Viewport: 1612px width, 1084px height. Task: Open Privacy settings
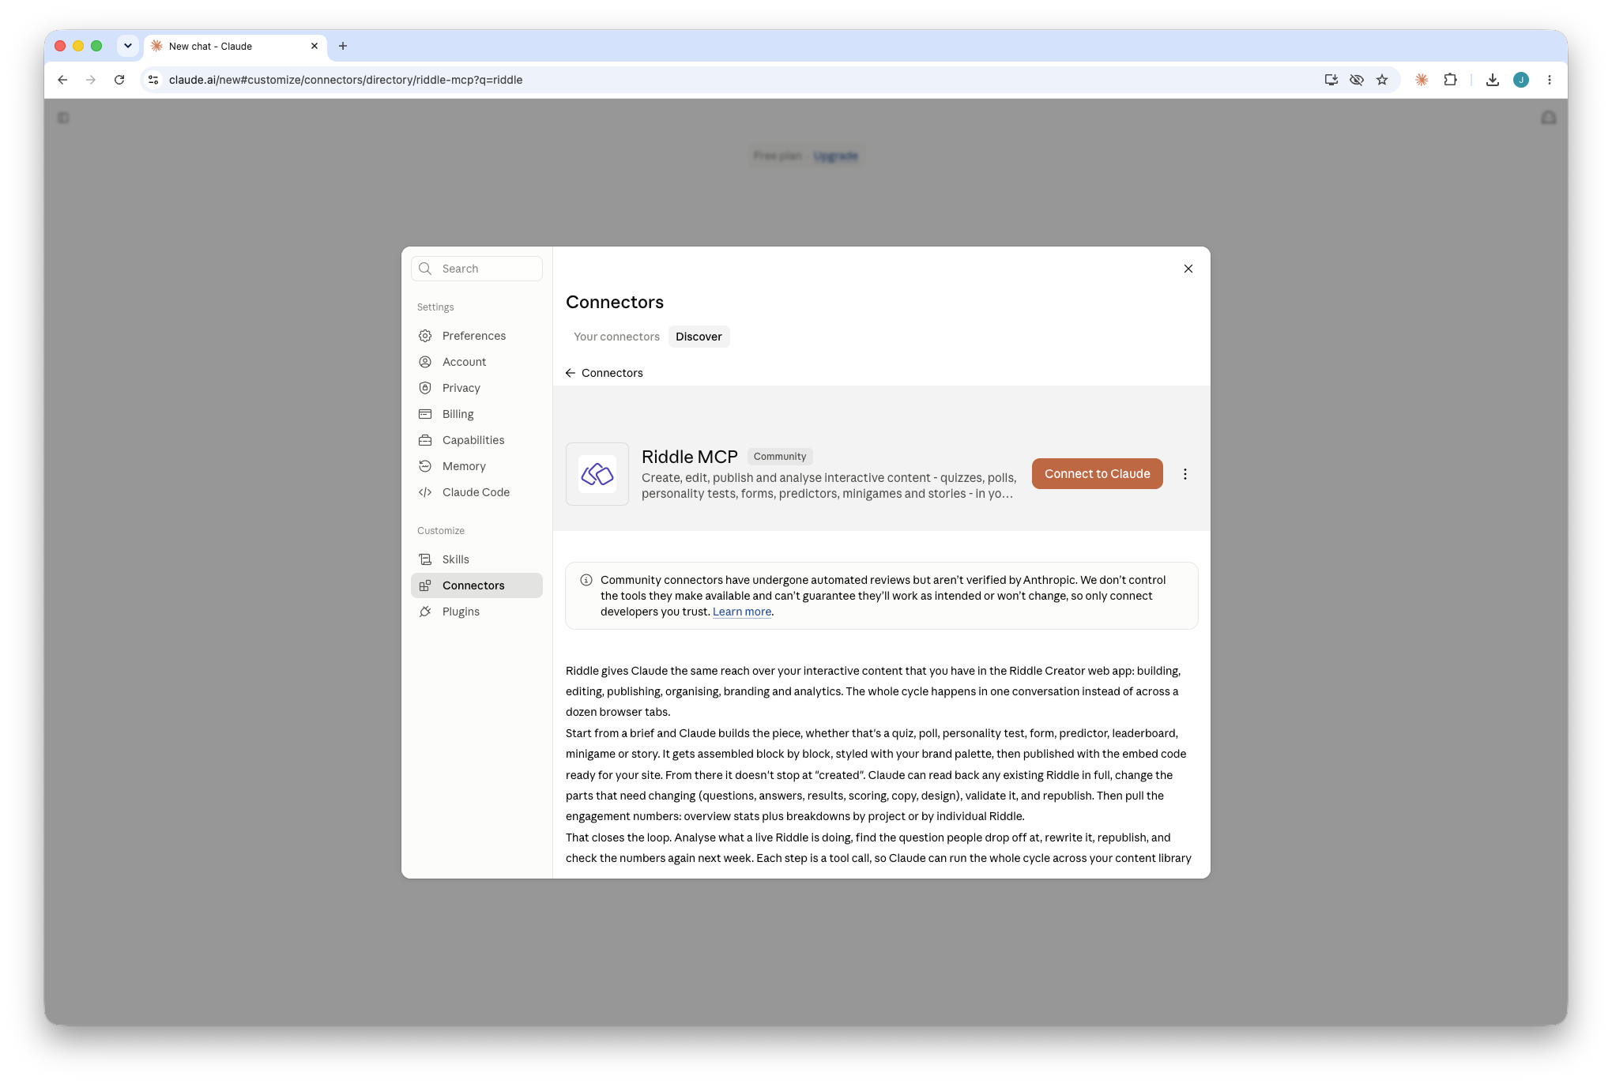[476, 388]
